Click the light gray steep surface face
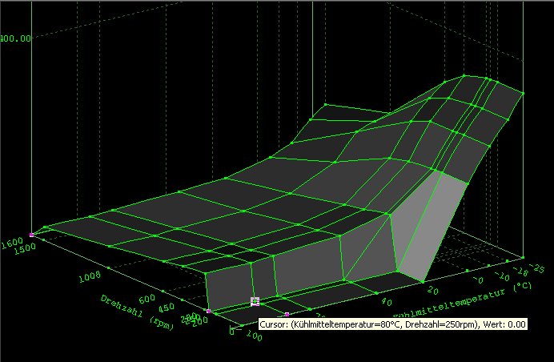This screenshot has height=362, width=554. coord(434,232)
